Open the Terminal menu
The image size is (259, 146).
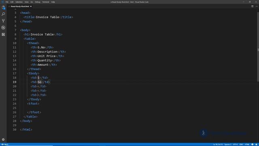tap(46, 2)
